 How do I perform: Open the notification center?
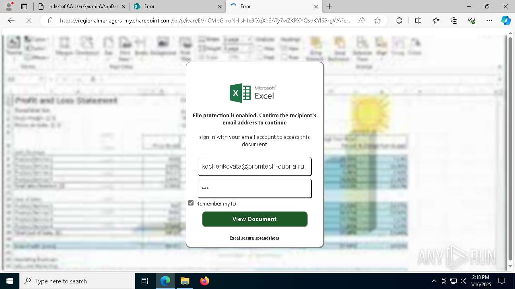coord(502,281)
